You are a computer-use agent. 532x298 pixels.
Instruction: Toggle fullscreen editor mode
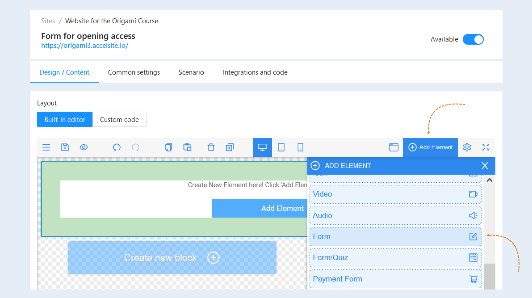pyautogui.click(x=486, y=147)
